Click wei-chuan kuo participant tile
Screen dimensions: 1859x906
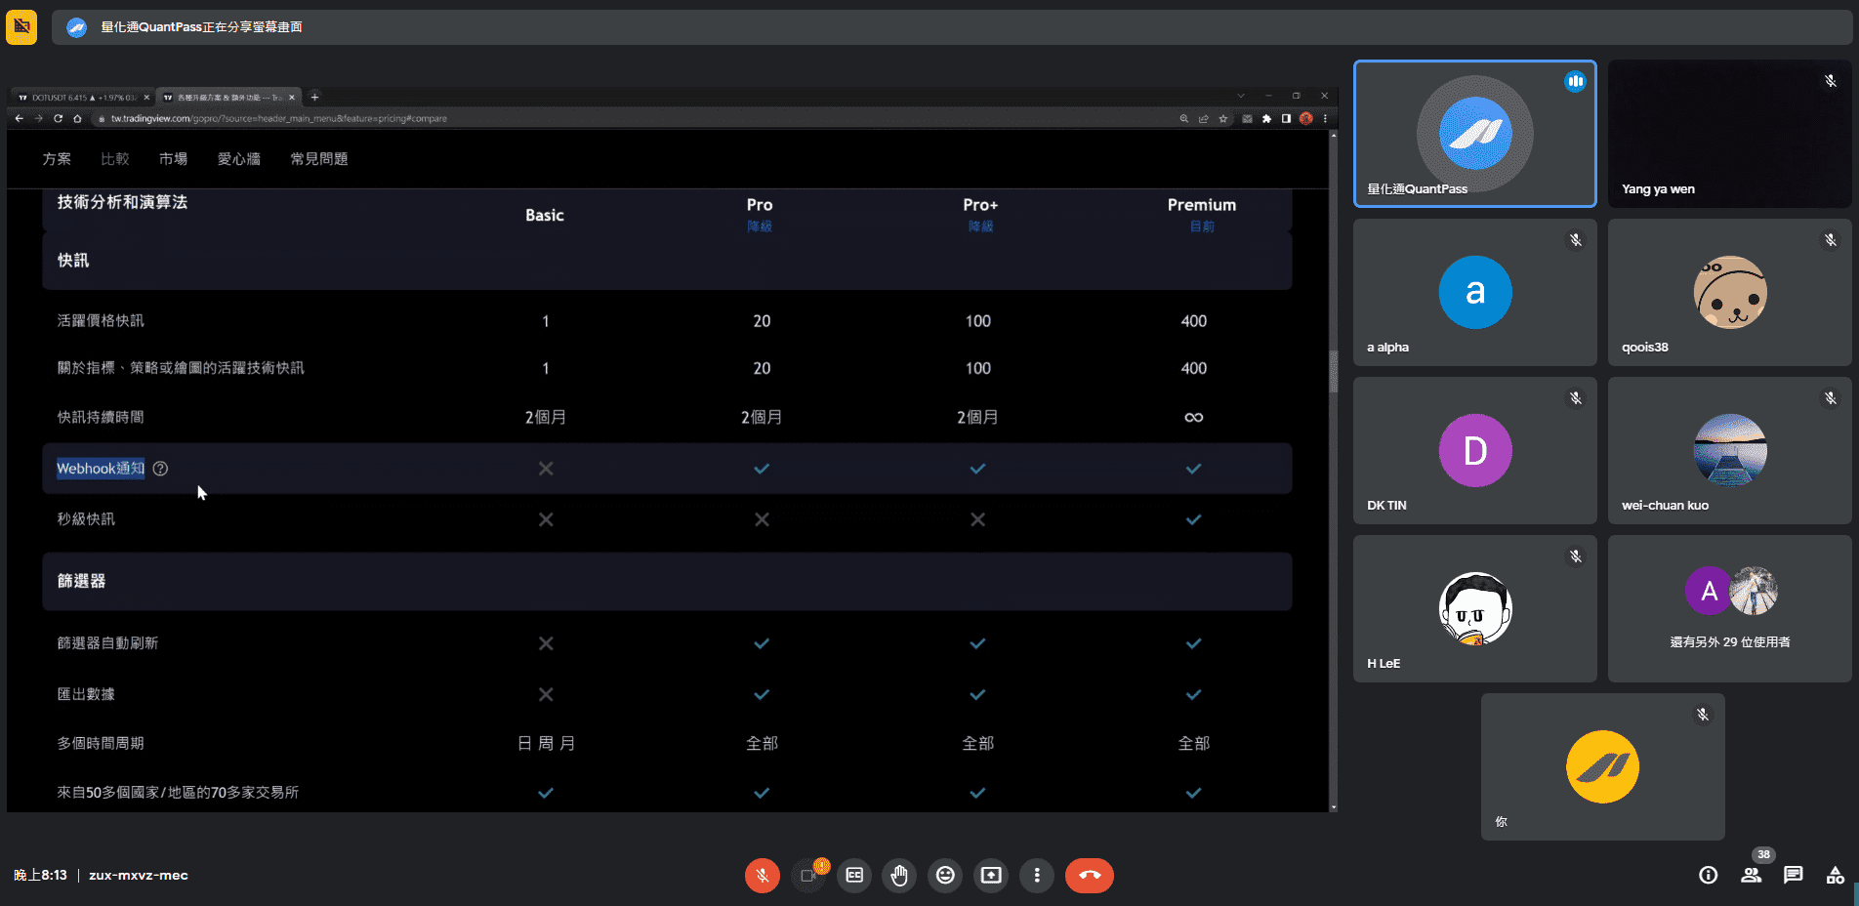[x=1729, y=450]
